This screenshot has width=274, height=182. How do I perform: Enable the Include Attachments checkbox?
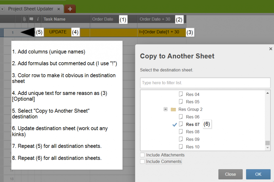(x=142, y=155)
